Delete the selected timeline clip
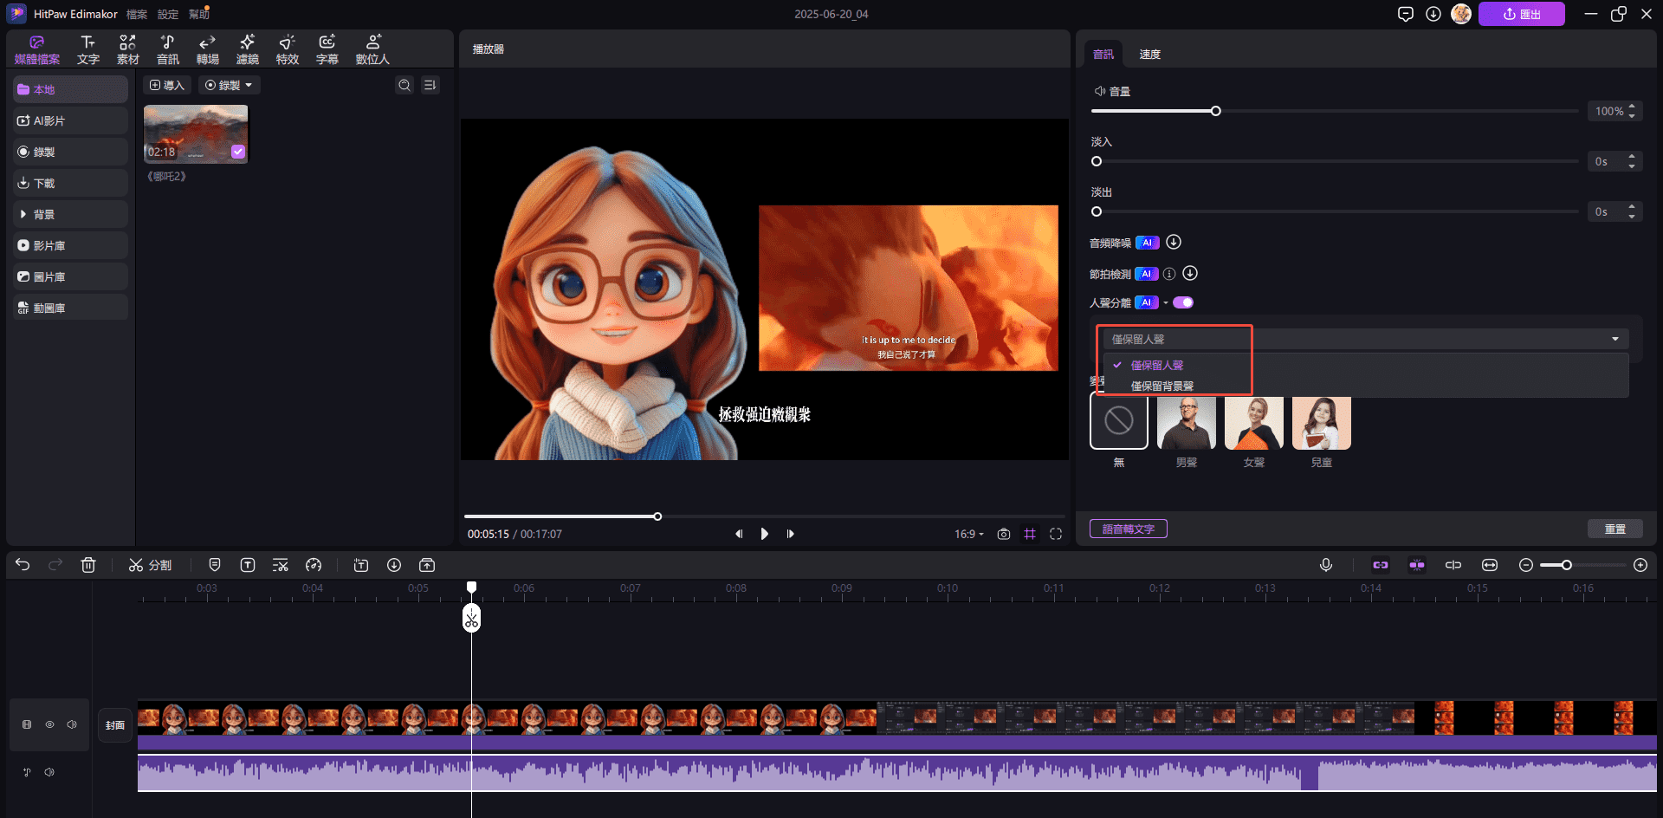This screenshot has width=1663, height=818. click(88, 565)
